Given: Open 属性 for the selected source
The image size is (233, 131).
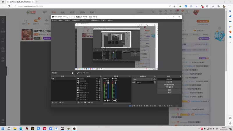Looking at the screenshot, I should (x=79, y=73).
